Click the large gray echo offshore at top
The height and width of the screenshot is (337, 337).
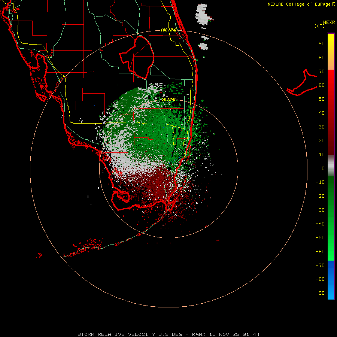[203, 14]
